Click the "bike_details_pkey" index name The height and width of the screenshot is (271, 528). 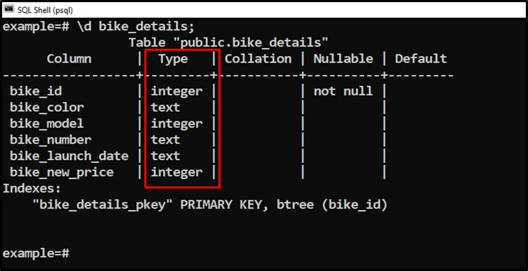(102, 204)
